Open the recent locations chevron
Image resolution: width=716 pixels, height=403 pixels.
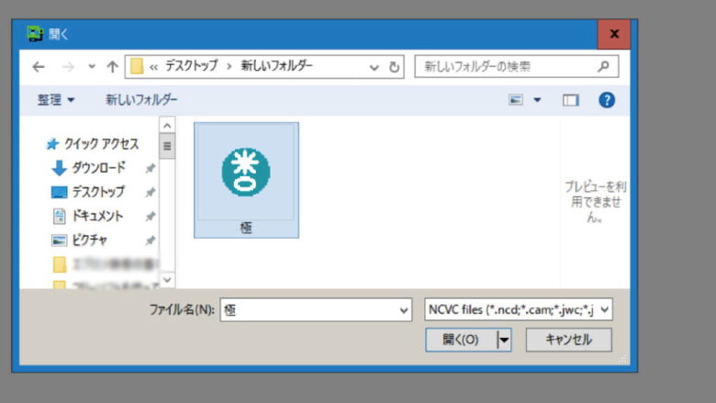pos(92,67)
